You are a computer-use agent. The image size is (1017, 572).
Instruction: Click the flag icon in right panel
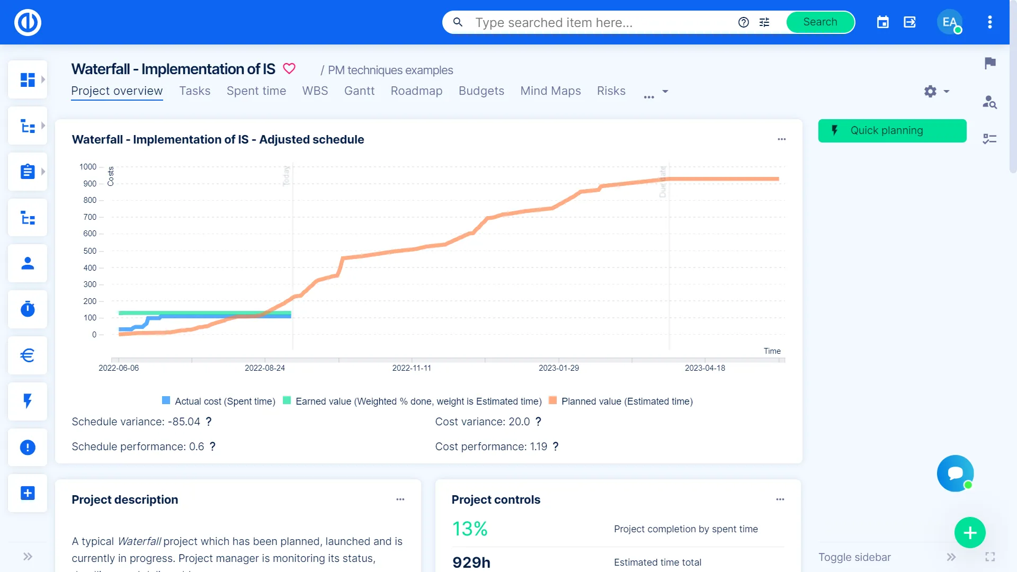(990, 63)
